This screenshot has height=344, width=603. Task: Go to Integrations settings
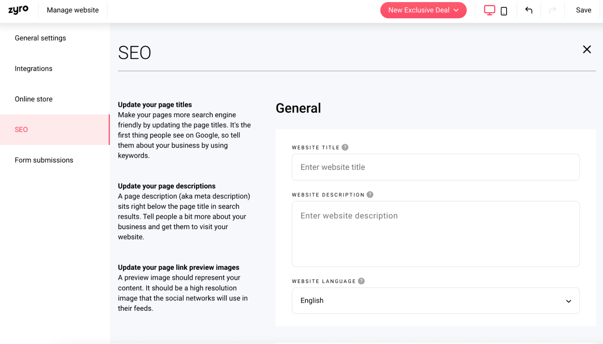(33, 68)
